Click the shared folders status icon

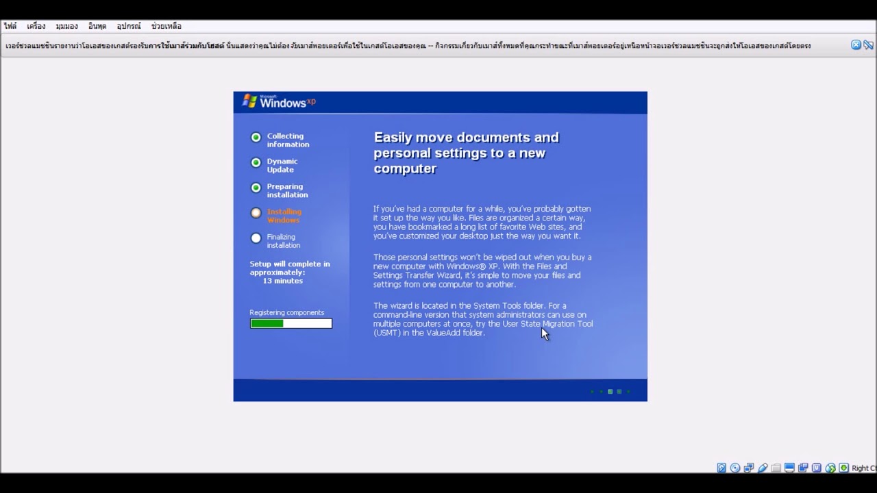coord(776,468)
